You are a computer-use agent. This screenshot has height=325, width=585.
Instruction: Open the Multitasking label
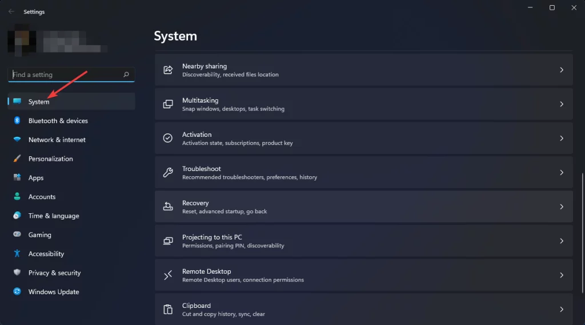(x=201, y=100)
